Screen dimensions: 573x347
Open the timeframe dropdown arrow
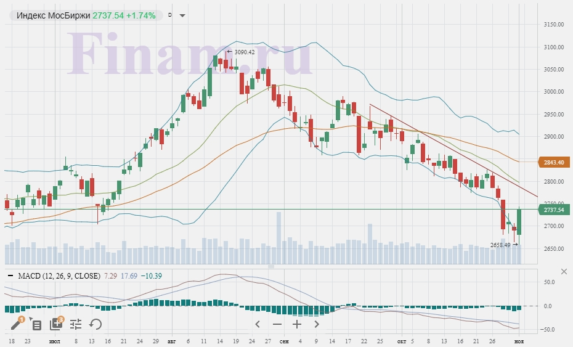(x=182, y=16)
